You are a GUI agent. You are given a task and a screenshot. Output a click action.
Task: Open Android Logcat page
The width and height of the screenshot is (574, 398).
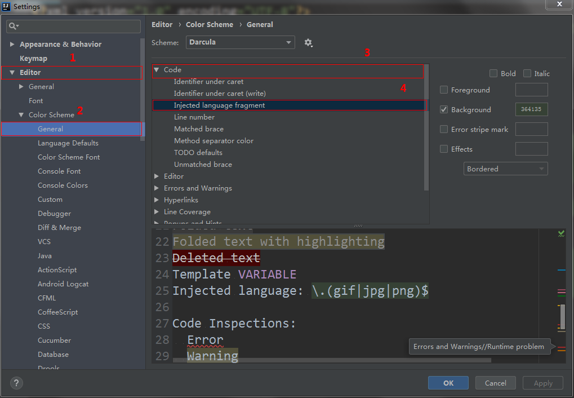(x=63, y=284)
